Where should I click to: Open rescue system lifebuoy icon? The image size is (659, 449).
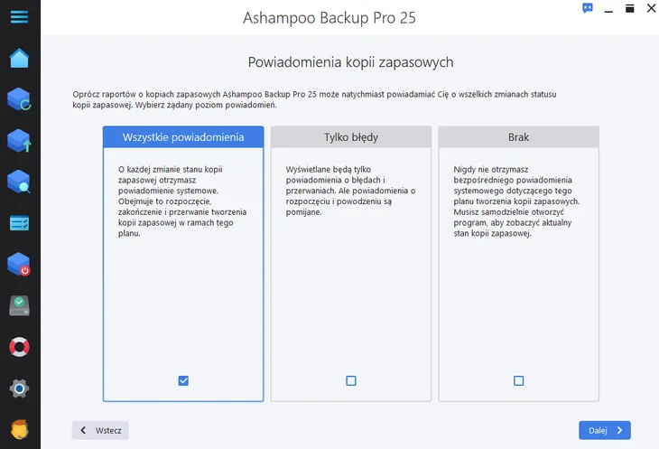coord(19,347)
